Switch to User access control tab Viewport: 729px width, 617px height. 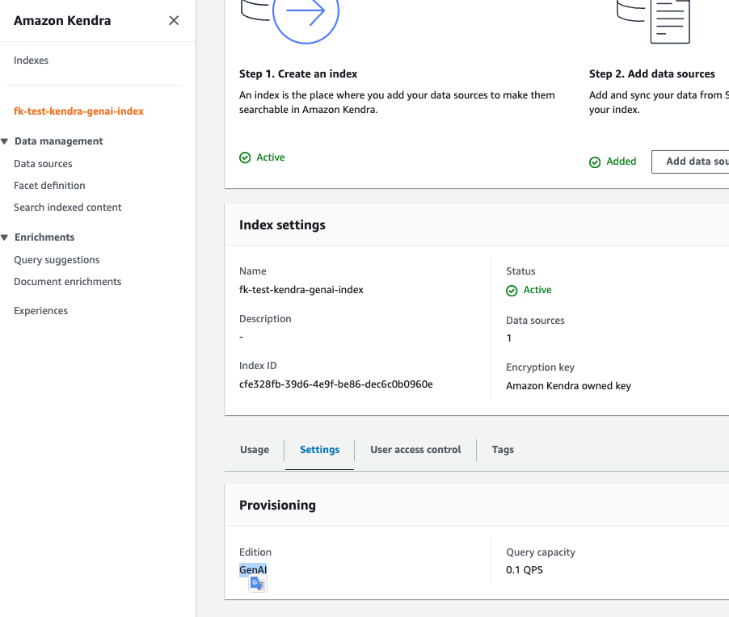point(415,450)
